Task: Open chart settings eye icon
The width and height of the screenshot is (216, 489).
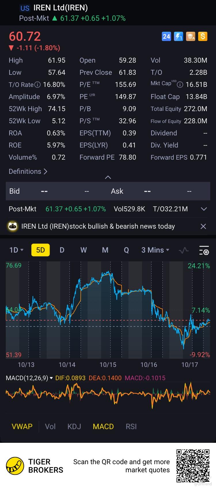Action: pyautogui.click(x=204, y=250)
